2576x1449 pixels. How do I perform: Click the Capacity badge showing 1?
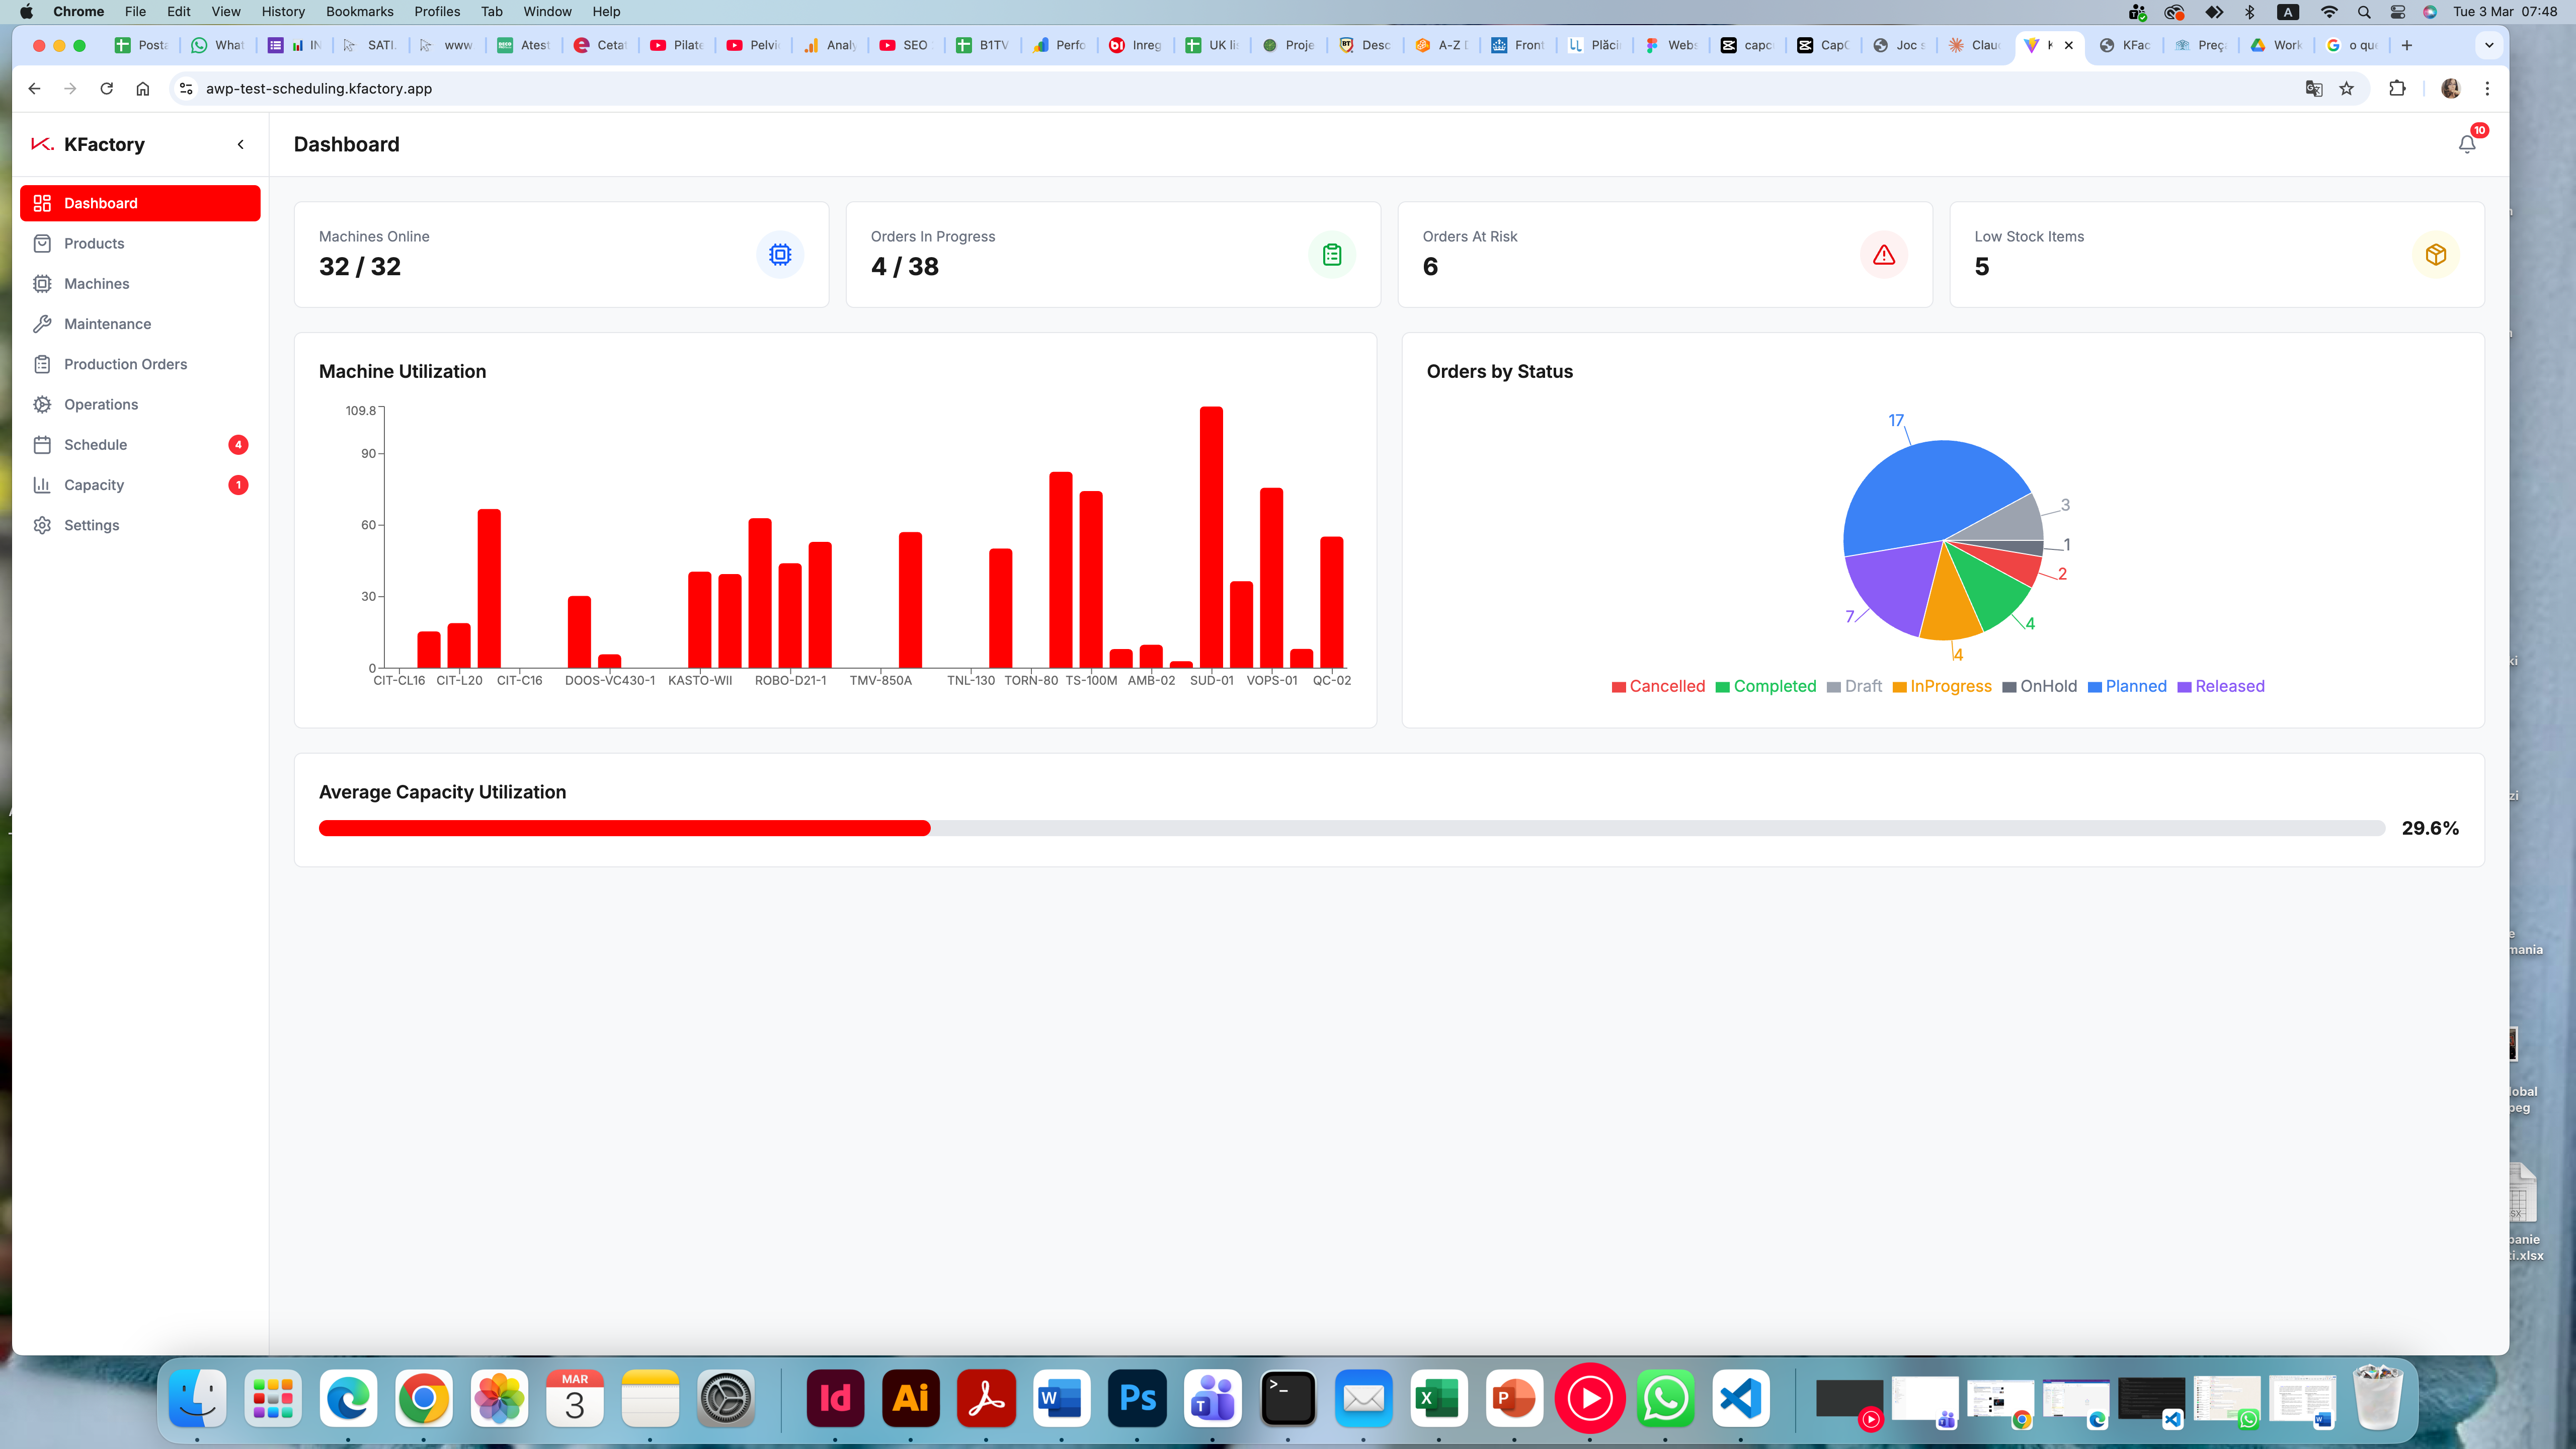pos(238,485)
